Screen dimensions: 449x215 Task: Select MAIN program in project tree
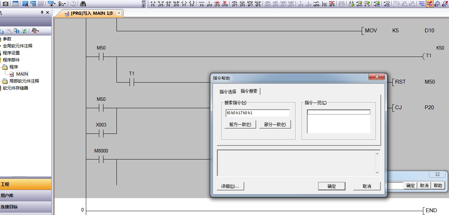pyautogui.click(x=22, y=74)
